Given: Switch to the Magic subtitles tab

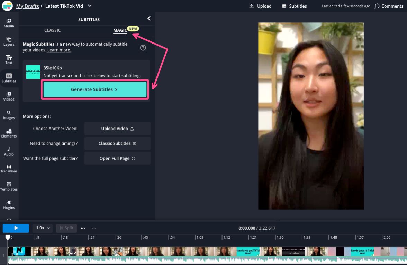Looking at the screenshot, I should coord(120,30).
